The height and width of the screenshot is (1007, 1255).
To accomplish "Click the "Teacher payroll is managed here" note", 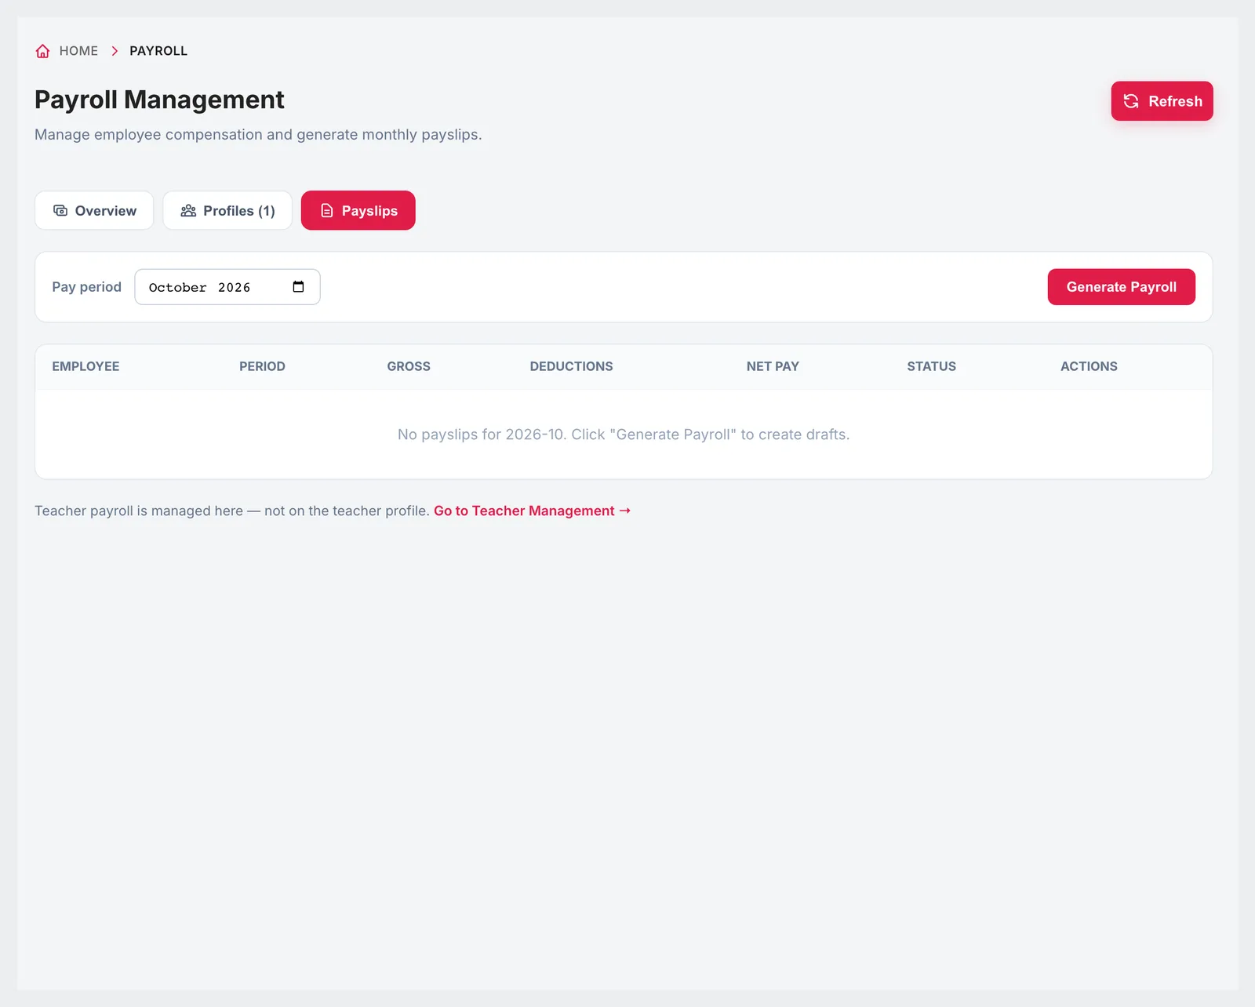I will click(x=232, y=511).
